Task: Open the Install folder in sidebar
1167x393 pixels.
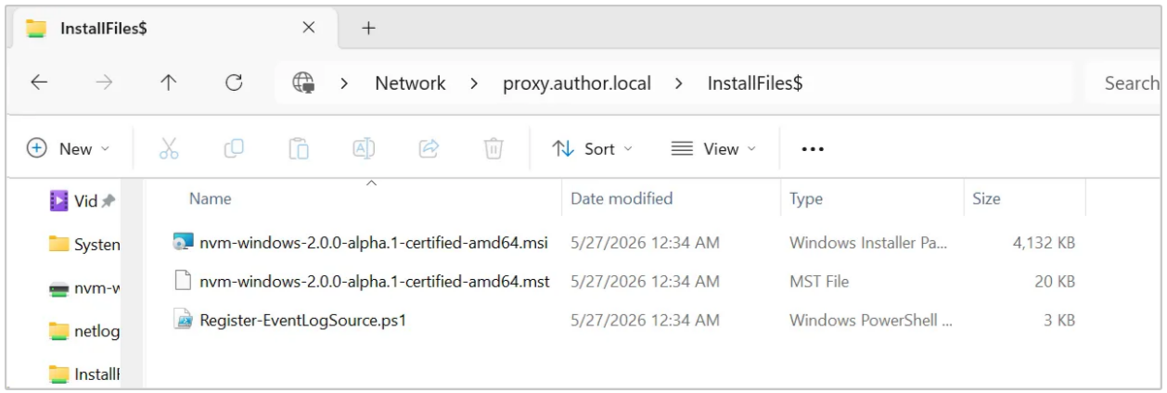Action: coord(84,374)
